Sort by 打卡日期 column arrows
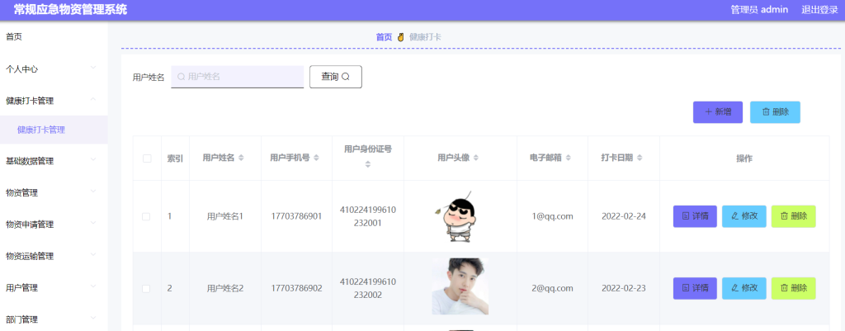Image resolution: width=845 pixels, height=331 pixels. pyautogui.click(x=640, y=158)
